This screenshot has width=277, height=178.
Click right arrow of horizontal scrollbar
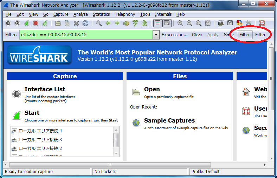(x=265, y=165)
